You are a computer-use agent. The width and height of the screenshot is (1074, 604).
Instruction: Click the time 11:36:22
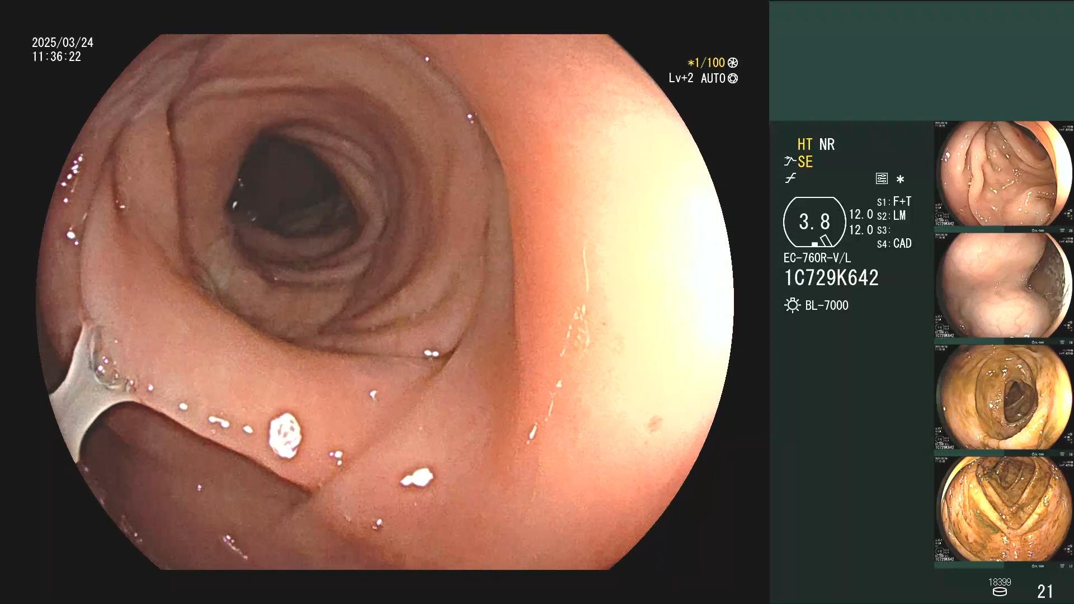(56, 56)
